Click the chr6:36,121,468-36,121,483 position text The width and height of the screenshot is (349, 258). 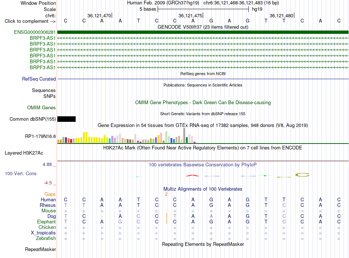click(x=241, y=3)
